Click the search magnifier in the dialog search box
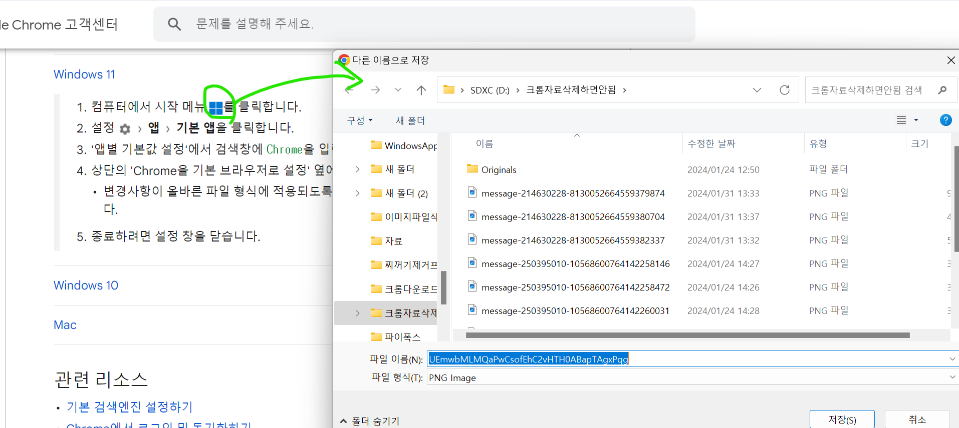The width and height of the screenshot is (959, 428). coord(942,90)
